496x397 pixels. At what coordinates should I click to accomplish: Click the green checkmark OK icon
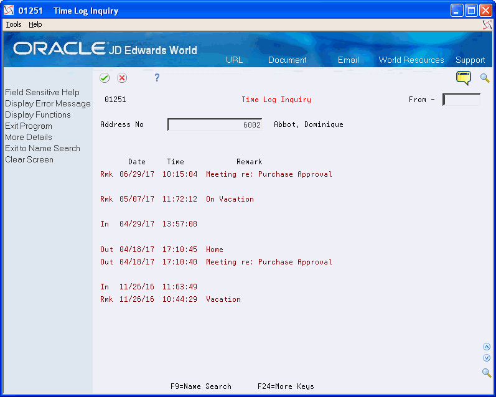(x=105, y=78)
